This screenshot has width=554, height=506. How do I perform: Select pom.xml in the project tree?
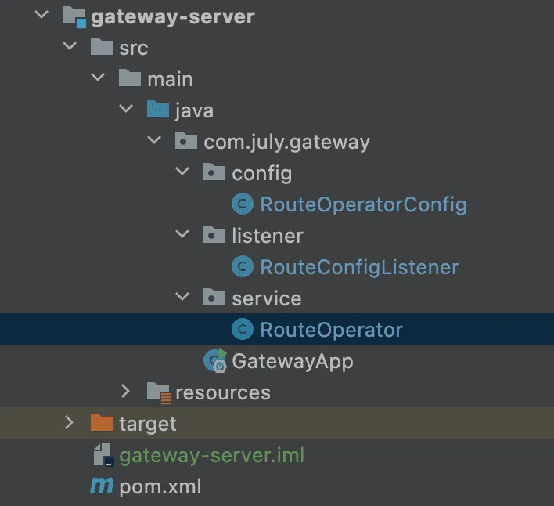tap(160, 486)
